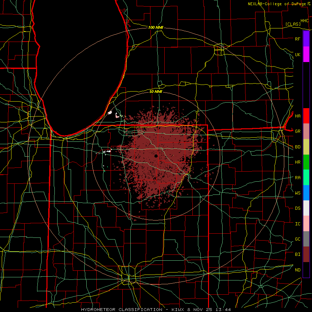
Task: Click the 13:44 timestamp in caption
Action: (x=224, y=310)
